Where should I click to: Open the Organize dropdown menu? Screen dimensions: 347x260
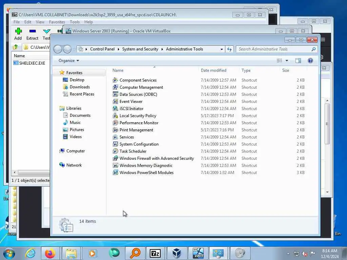coord(68,61)
